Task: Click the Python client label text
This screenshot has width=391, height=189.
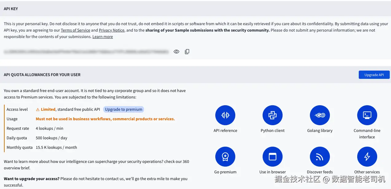Action: tap(272, 131)
